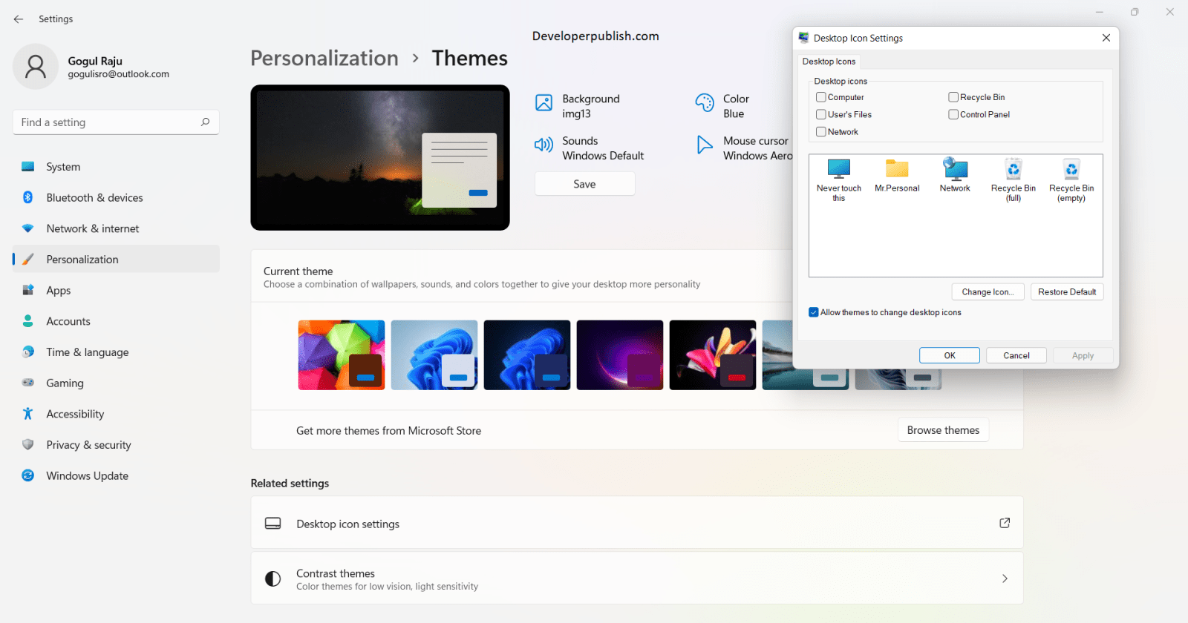Image resolution: width=1188 pixels, height=623 pixels.
Task: Apply the colorful umbrellas theme
Action: (342, 355)
